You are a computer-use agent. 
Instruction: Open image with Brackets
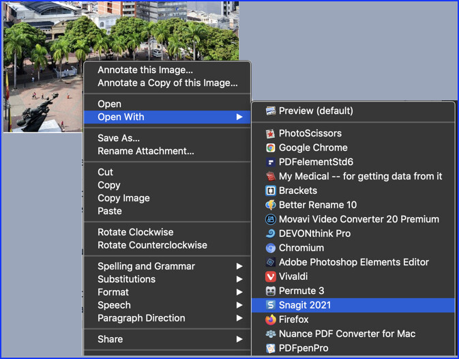pos(353,190)
